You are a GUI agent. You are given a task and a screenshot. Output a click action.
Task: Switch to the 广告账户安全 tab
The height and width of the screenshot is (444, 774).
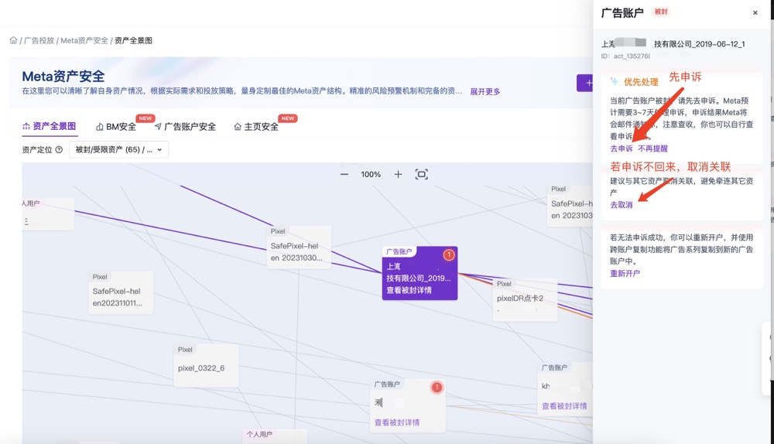click(185, 127)
